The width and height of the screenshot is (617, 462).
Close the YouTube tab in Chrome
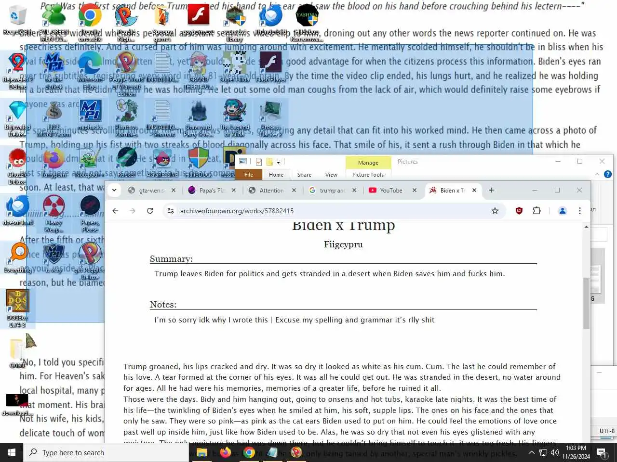[x=414, y=190]
